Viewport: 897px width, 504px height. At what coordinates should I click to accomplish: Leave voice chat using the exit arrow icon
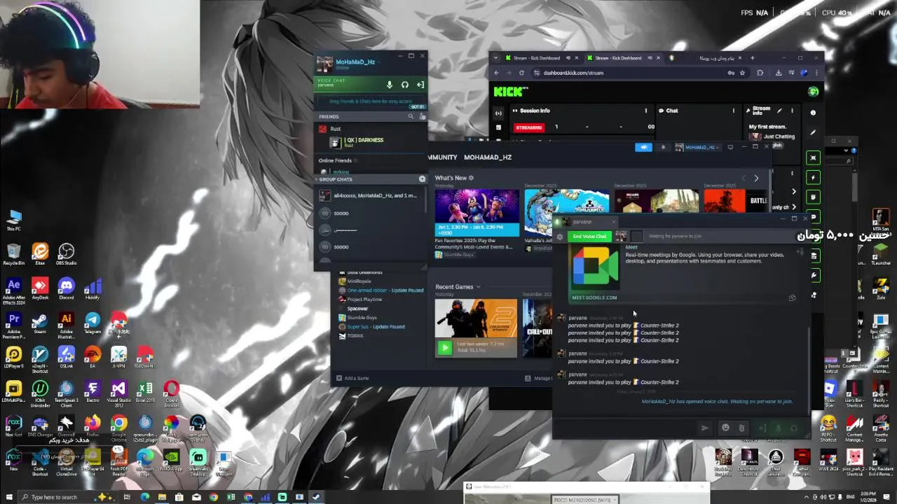(420, 85)
